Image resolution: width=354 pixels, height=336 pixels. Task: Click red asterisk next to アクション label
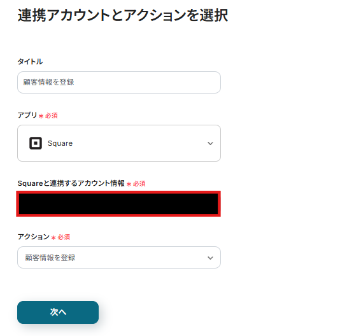pos(53,238)
